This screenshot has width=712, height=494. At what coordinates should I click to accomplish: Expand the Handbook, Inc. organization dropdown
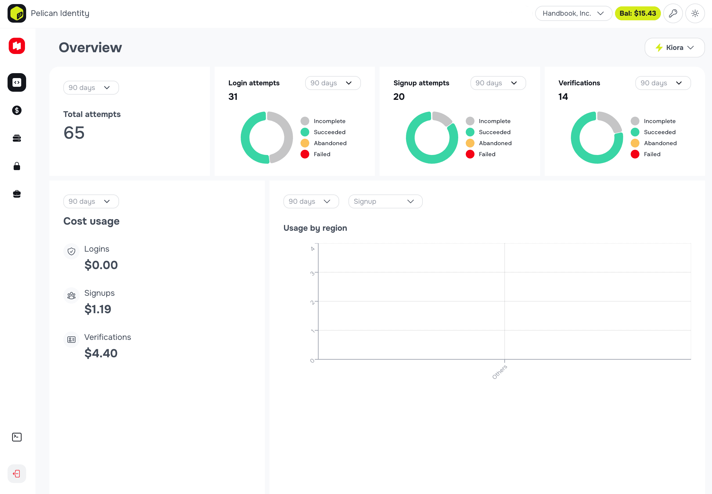point(573,13)
